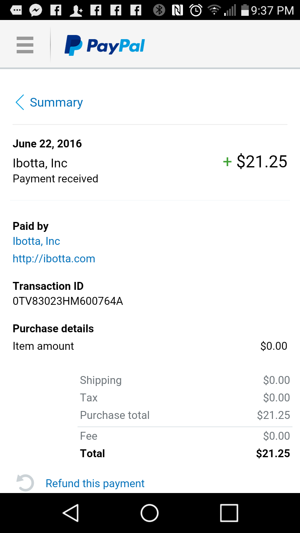
Task: Open the Ibotta, Inc merchant link
Action: (36, 241)
